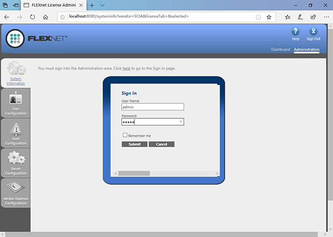This screenshot has width=333, height=237.
Task: Restore down the browser window
Action: click(x=310, y=6)
